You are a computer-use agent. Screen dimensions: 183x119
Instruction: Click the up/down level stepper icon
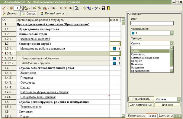point(21,8)
